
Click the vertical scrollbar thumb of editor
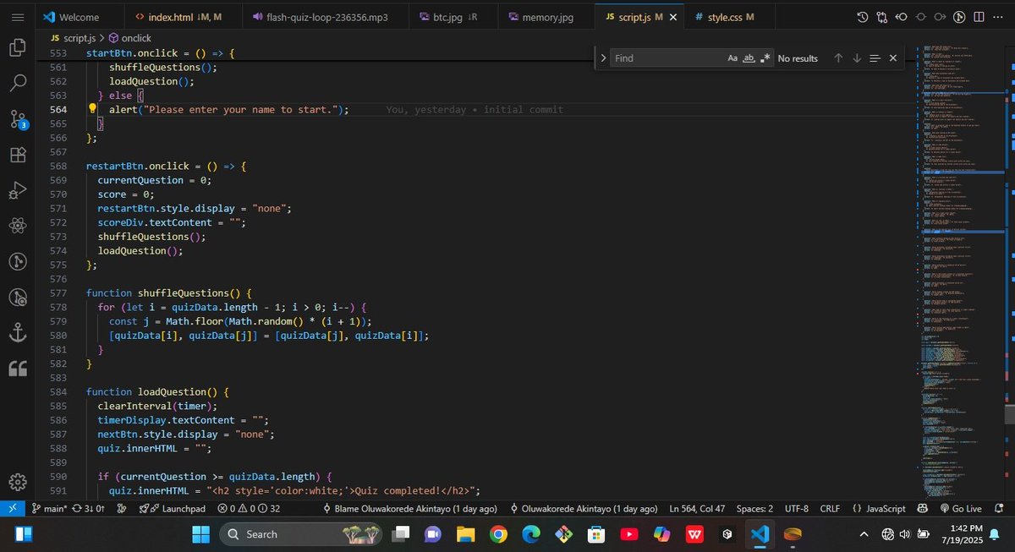click(x=1010, y=413)
